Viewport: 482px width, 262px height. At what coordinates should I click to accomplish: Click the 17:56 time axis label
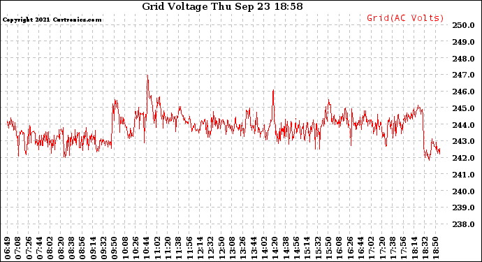click(404, 248)
